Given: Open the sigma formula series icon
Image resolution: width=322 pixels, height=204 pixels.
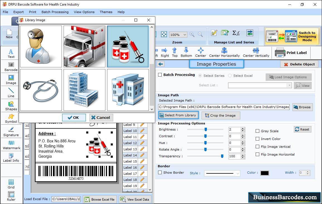Looking at the screenshot, I should (236, 33).
